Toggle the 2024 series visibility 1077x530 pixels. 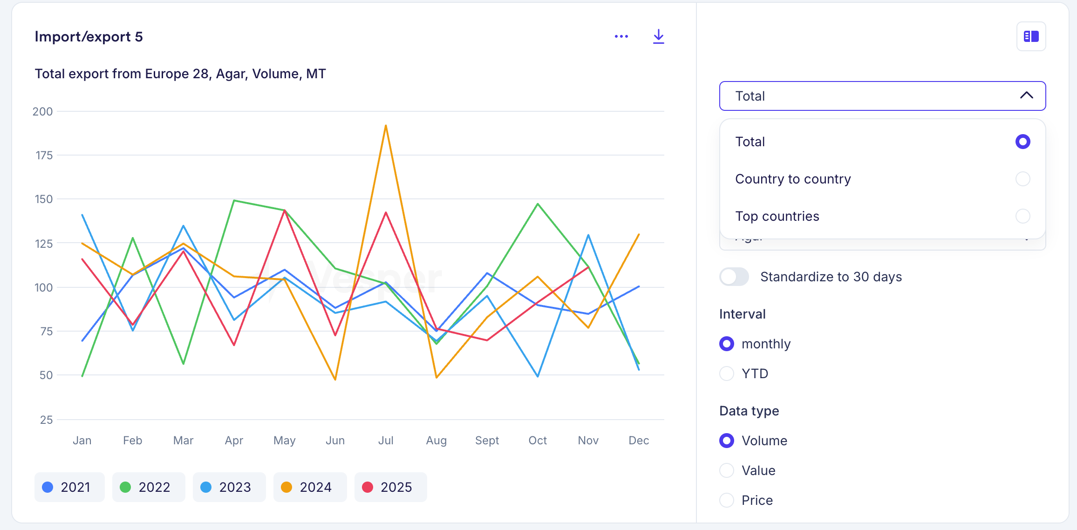coord(309,487)
